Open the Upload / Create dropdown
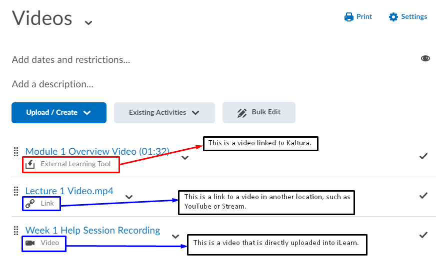Screen dimensions: 445x269 [x=59, y=113]
